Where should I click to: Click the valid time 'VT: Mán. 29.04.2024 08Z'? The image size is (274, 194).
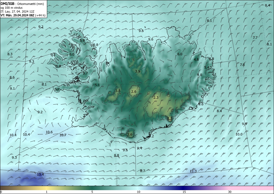(18, 15)
